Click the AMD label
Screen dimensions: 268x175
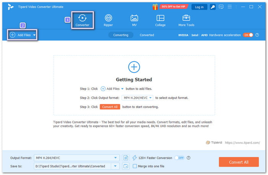point(204,35)
